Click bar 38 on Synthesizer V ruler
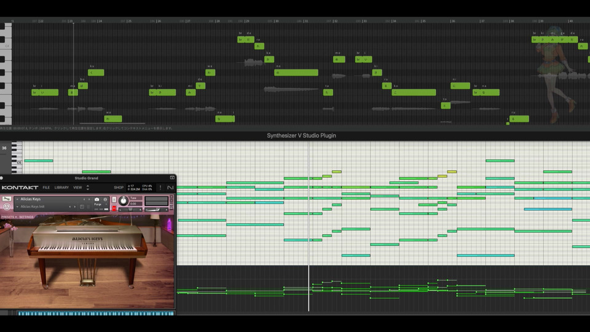Viewport: 590px width, 332px height. (x=511, y=21)
